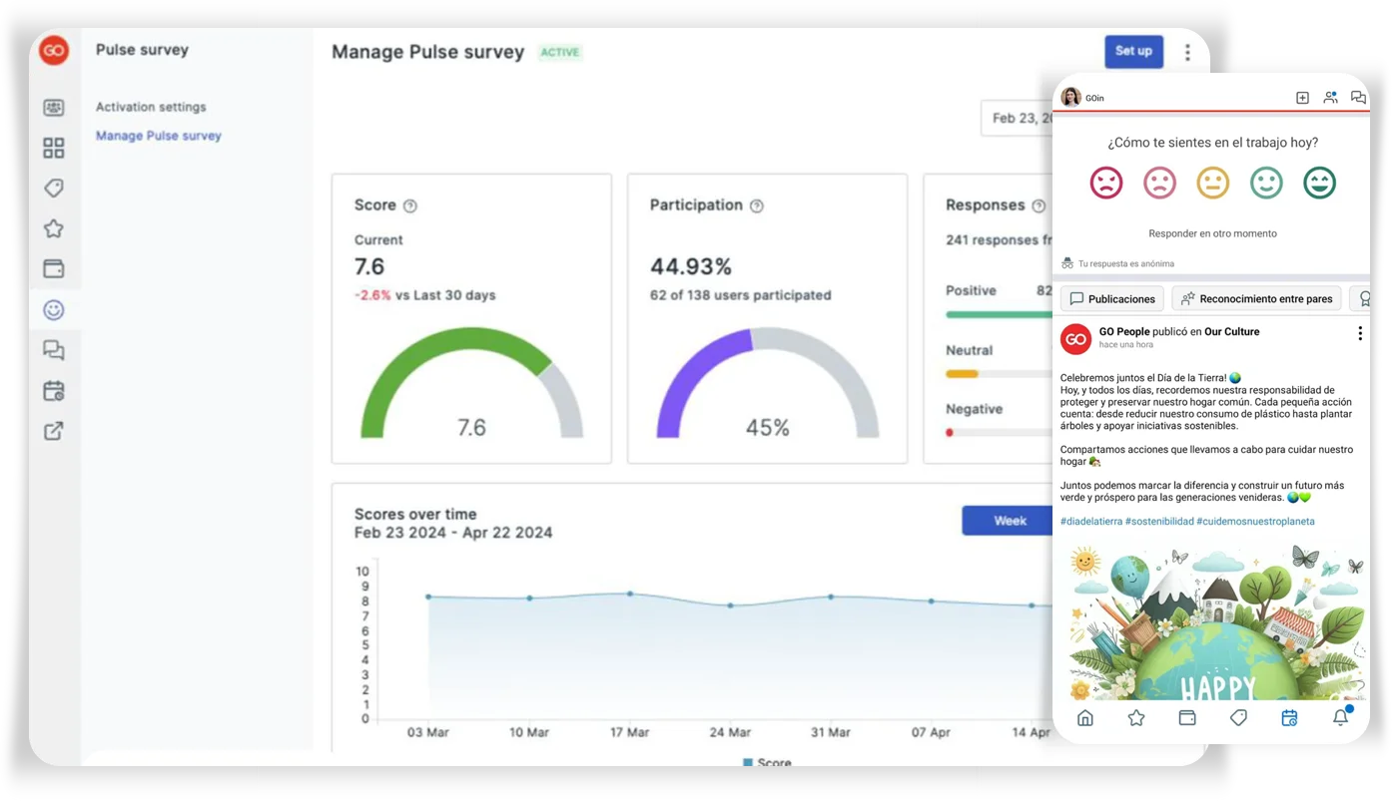This screenshot has height=801, width=1392.
Task: Click the Positive responses progress bar
Action: (x=999, y=314)
